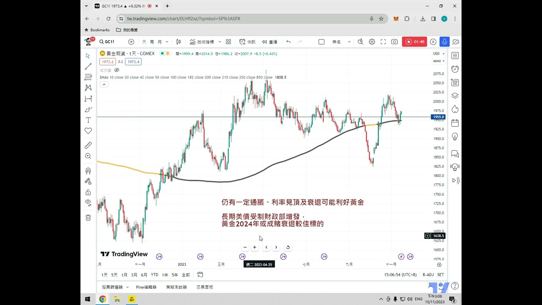Open the apoz unit dropdown

coord(439,61)
